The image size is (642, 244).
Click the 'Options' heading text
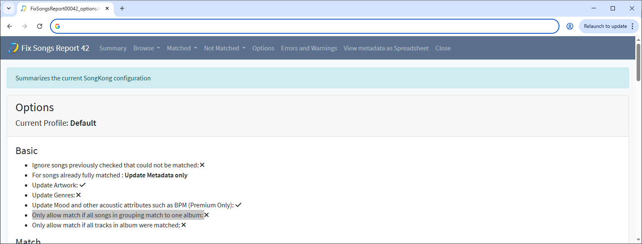tap(35, 107)
